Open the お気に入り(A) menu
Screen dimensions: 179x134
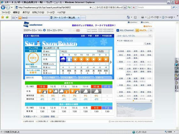pos(38,12)
